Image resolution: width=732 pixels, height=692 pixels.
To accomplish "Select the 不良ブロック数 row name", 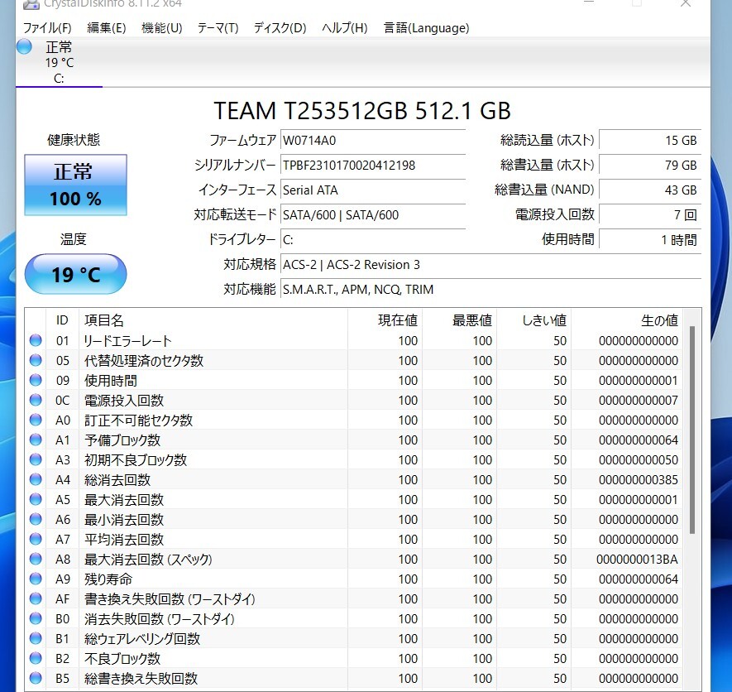I will 122,658.
